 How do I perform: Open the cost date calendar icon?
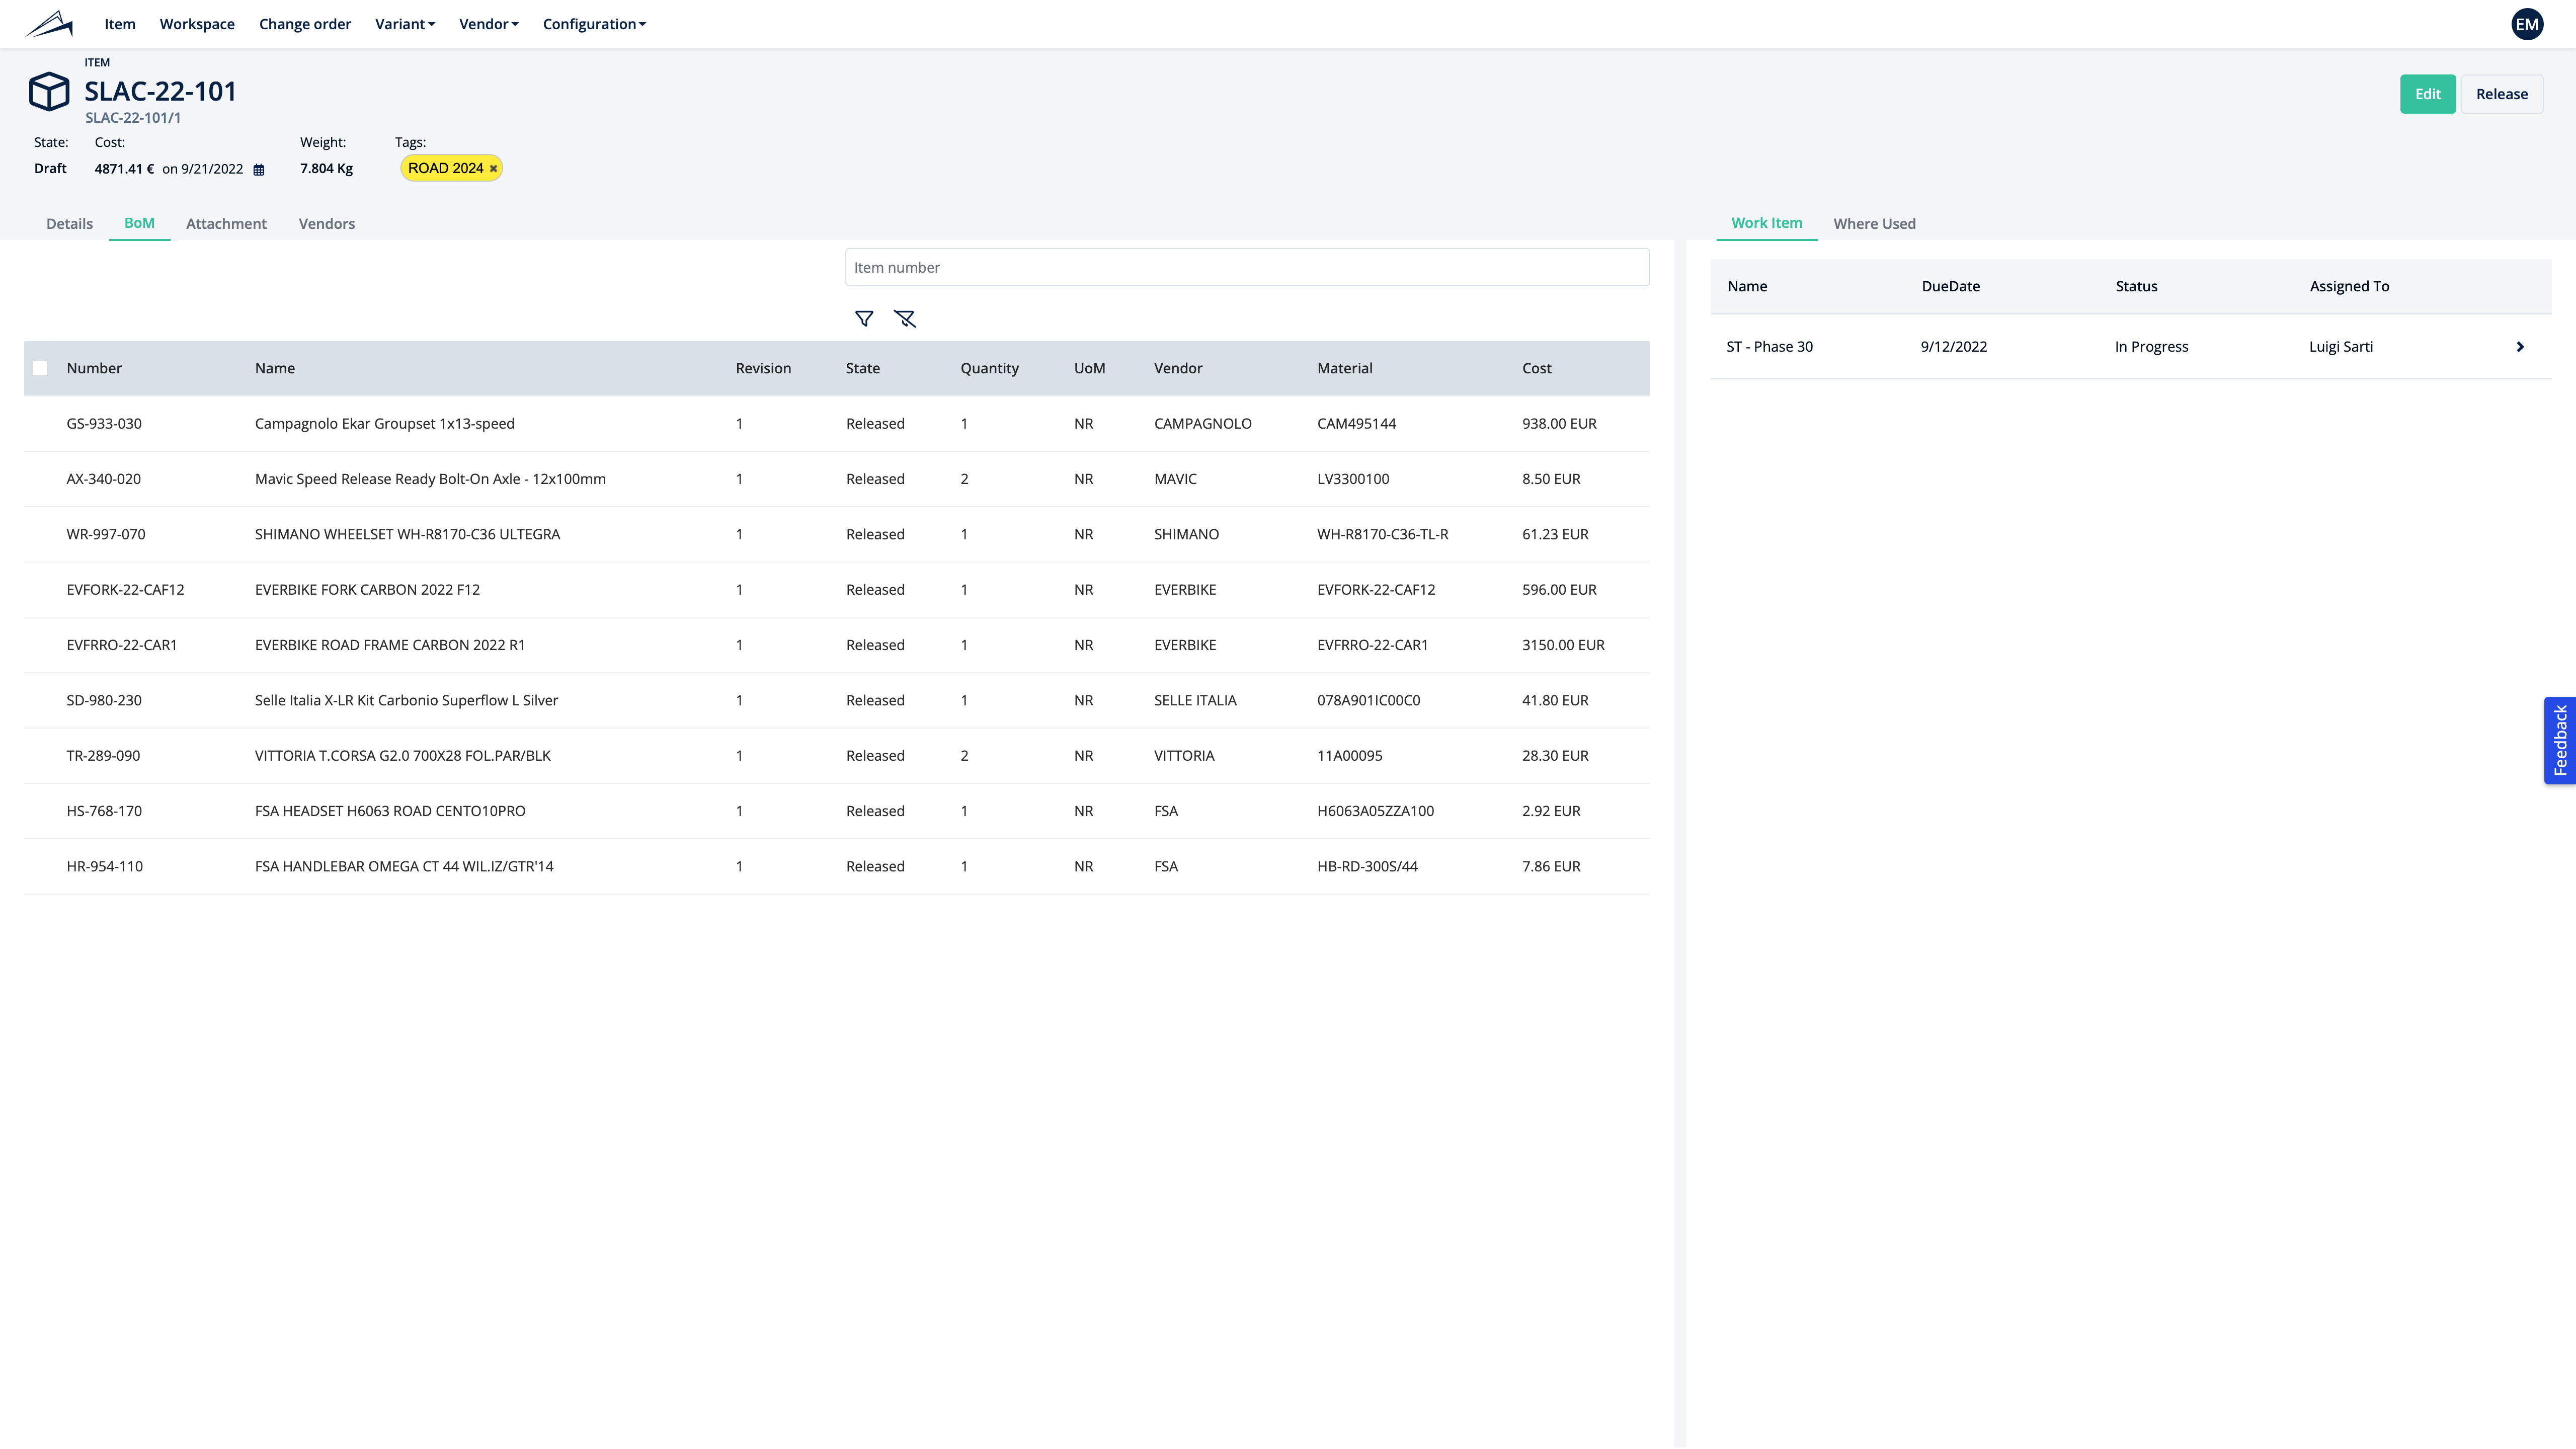pyautogui.click(x=259, y=170)
